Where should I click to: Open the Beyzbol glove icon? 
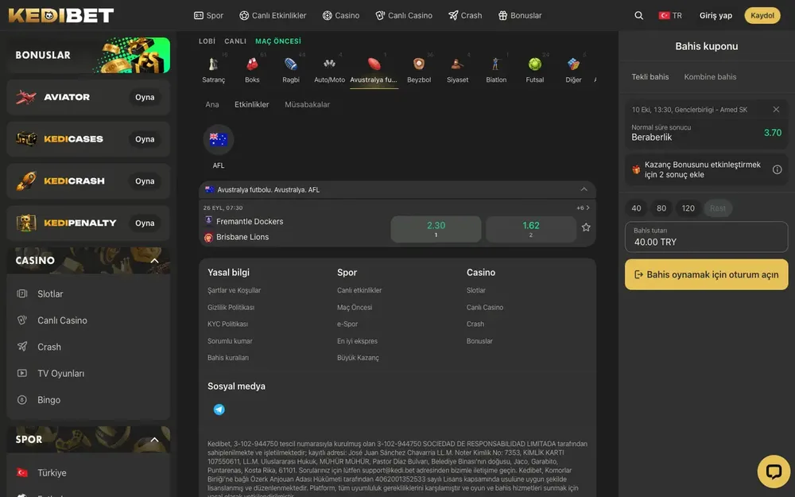point(419,64)
